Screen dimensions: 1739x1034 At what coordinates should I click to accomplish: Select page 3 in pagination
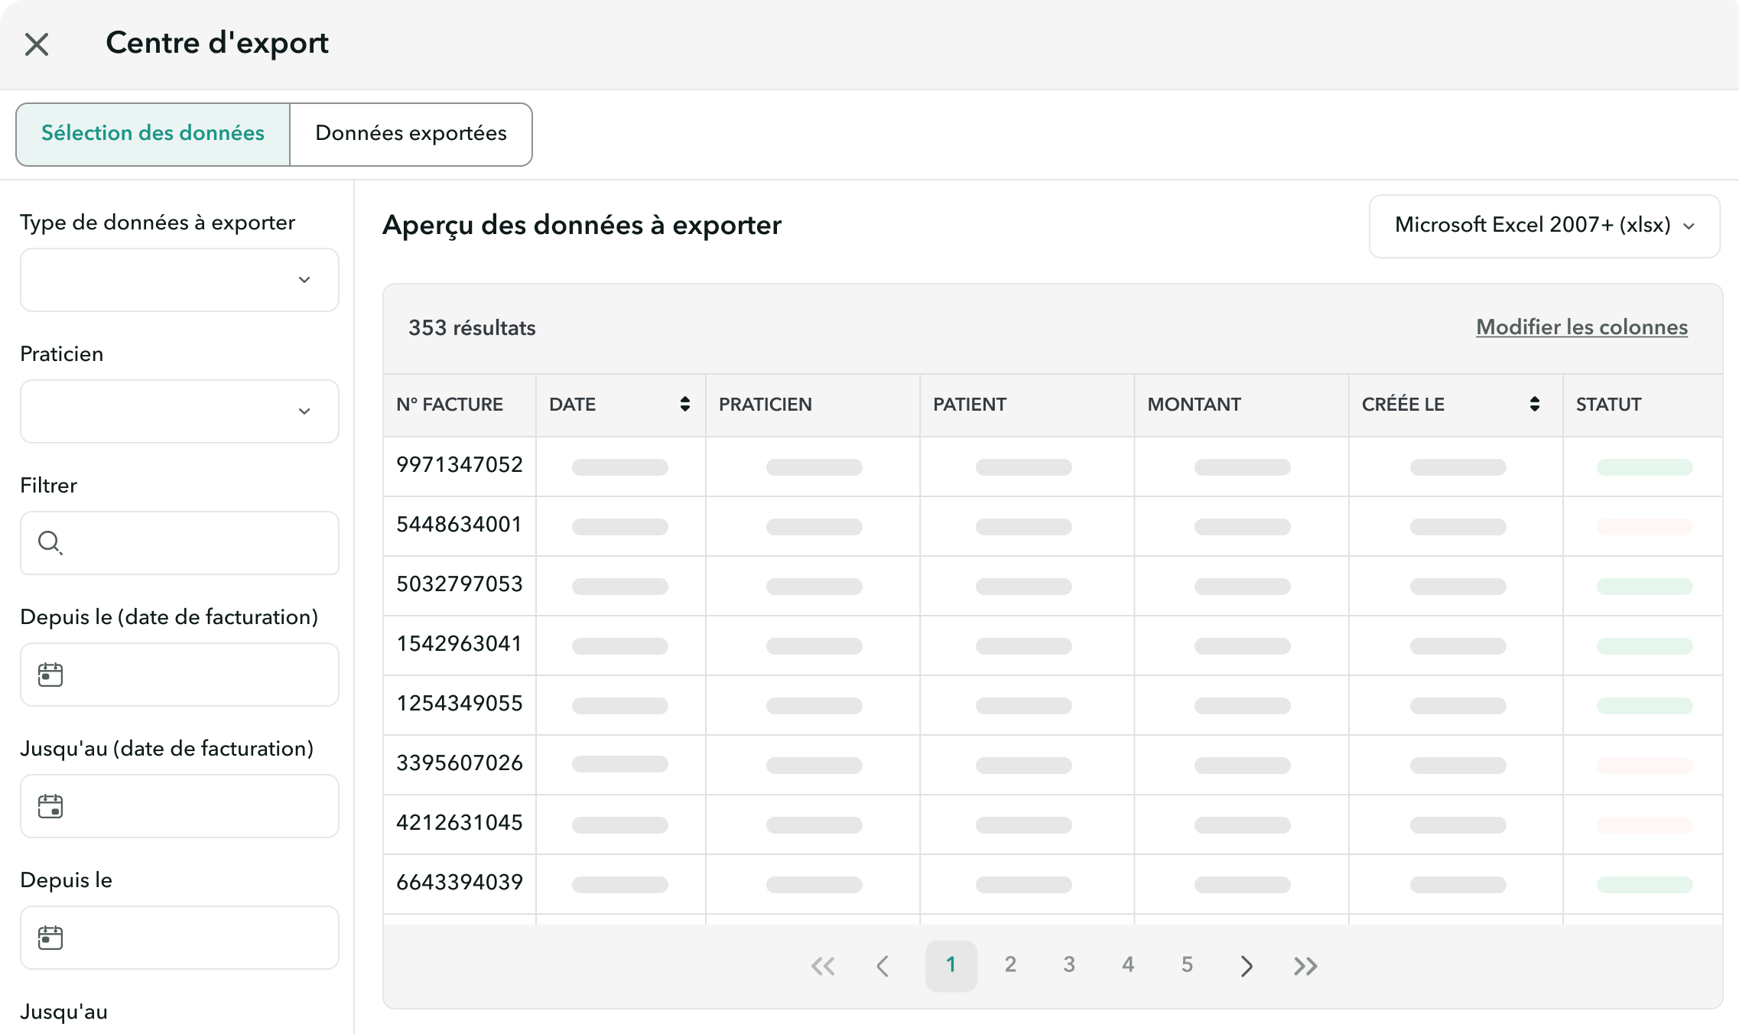(x=1069, y=965)
